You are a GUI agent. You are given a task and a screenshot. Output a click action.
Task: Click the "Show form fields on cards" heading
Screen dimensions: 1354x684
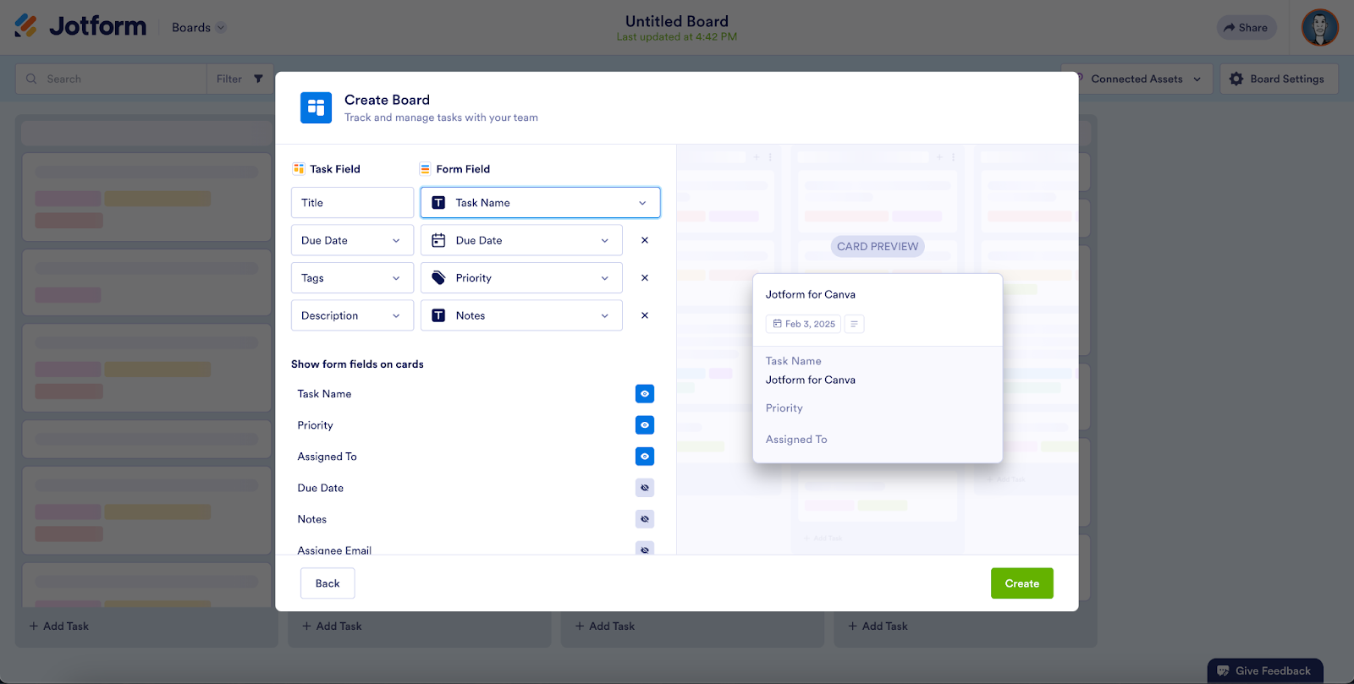[x=357, y=364]
